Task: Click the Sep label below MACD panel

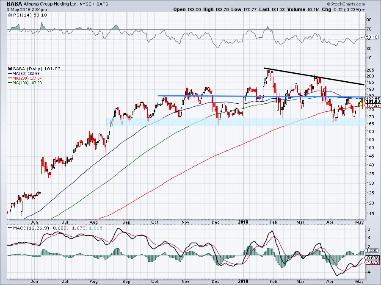Action: point(126,281)
